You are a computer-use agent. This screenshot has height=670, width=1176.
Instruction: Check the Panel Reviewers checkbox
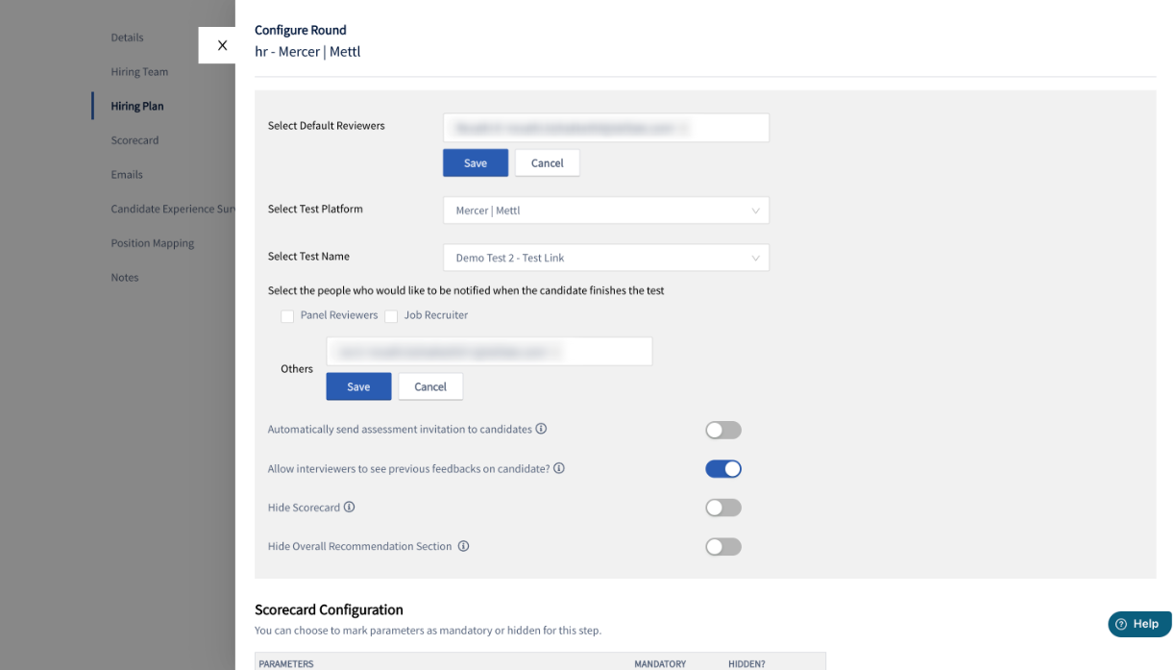287,316
